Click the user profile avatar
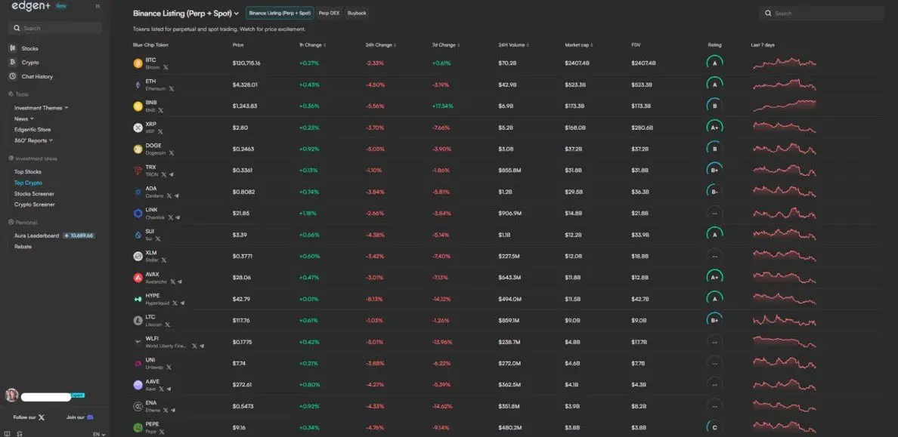This screenshot has width=898, height=437. point(11,395)
